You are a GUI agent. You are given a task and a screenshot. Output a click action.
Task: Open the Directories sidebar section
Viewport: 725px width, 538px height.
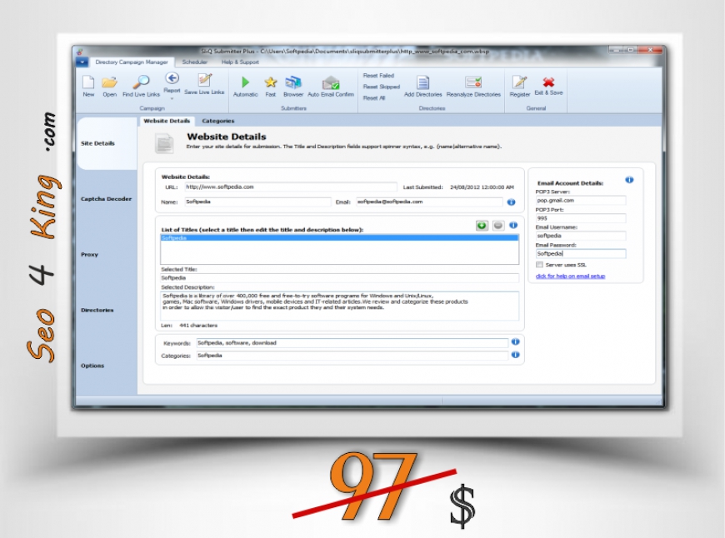tap(97, 310)
